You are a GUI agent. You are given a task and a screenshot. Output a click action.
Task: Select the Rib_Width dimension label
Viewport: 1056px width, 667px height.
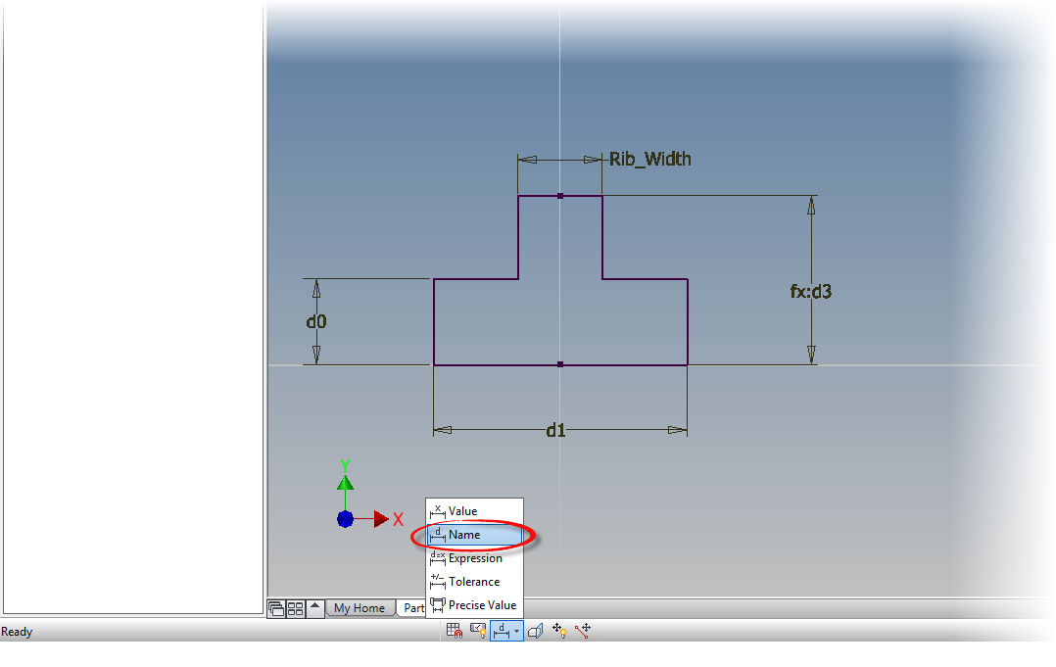[649, 159]
